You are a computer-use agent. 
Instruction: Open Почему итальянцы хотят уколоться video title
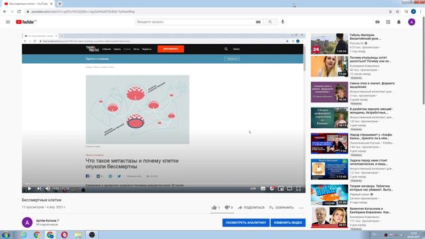(x=371, y=59)
